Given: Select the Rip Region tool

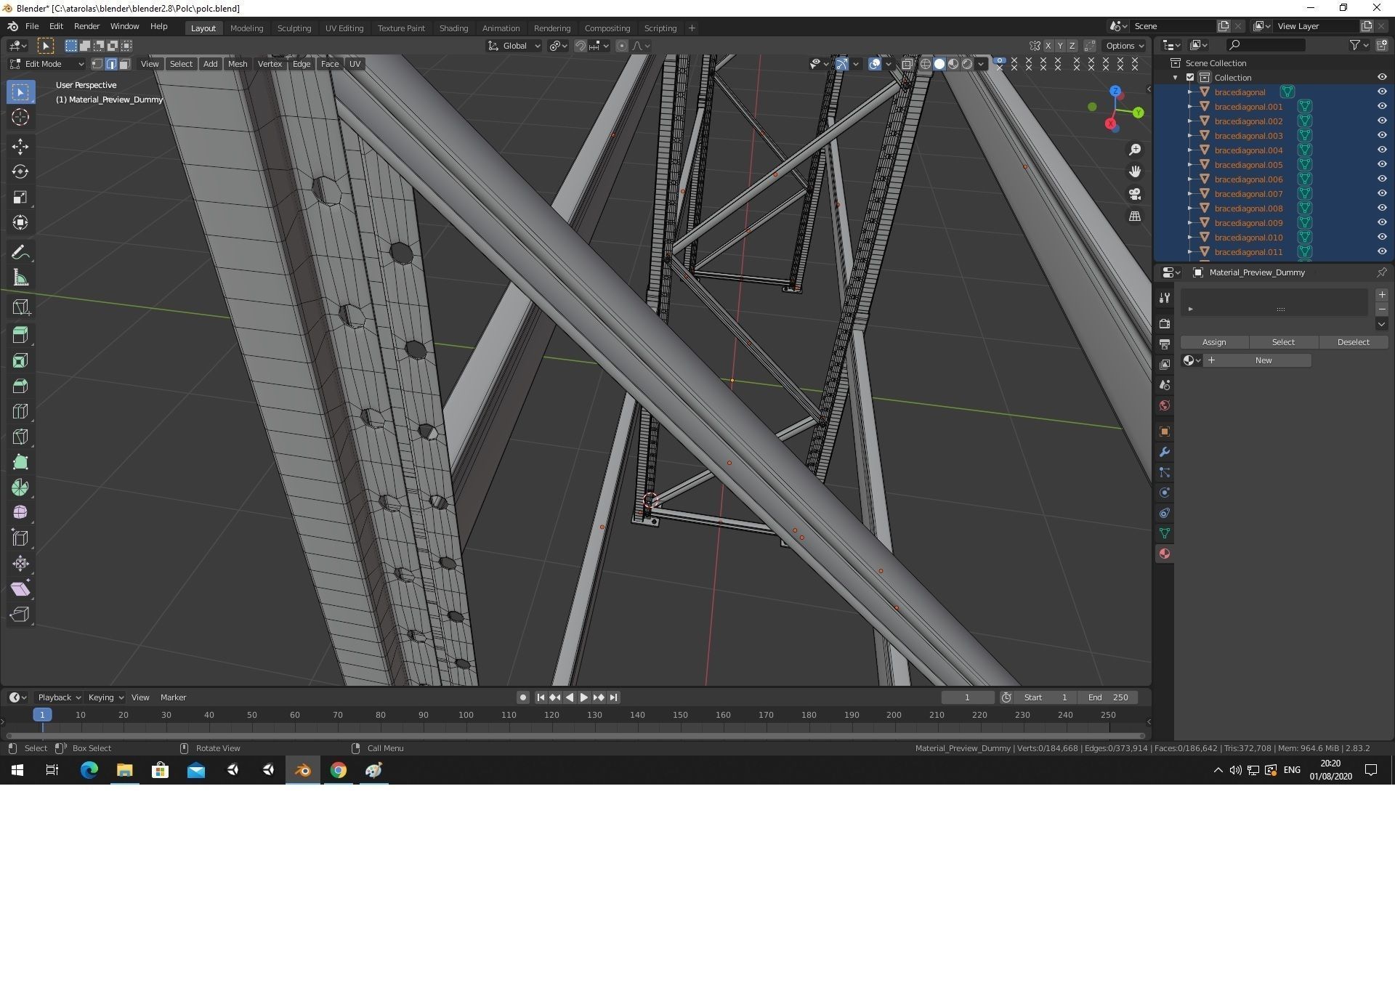Looking at the screenshot, I should (x=20, y=615).
